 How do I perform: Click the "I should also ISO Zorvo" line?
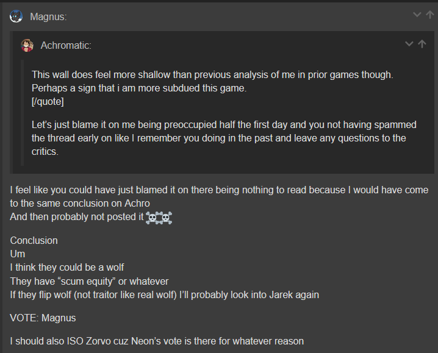pos(157,341)
